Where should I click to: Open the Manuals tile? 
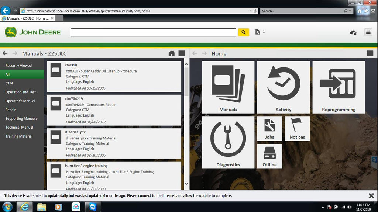(x=228, y=87)
